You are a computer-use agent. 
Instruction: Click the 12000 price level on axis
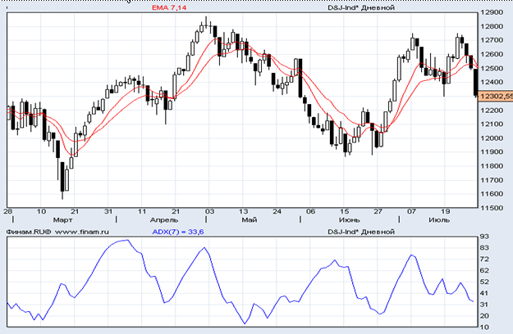pyautogui.click(x=492, y=138)
